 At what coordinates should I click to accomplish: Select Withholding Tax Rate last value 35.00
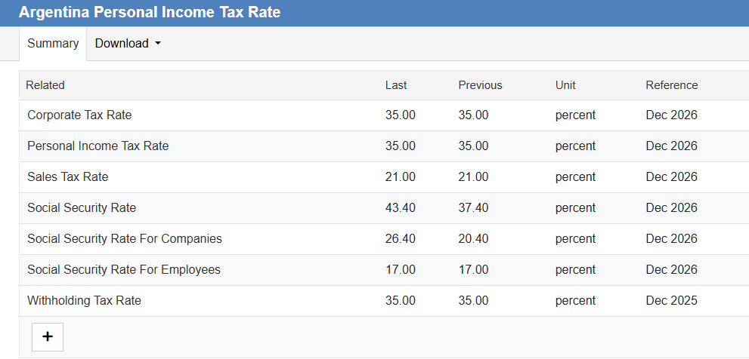(x=401, y=300)
